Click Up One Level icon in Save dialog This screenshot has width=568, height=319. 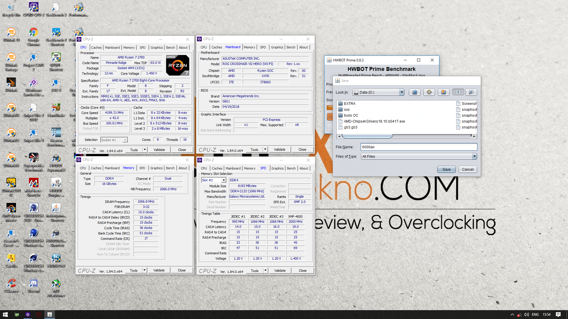point(415,92)
